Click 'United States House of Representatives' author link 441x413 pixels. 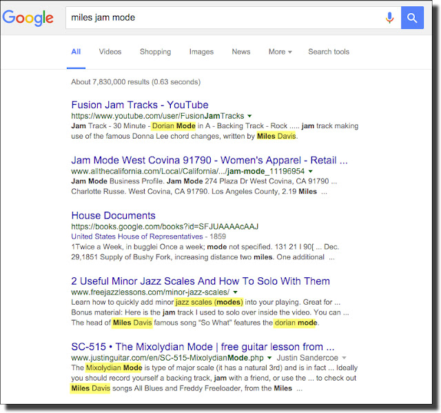coord(137,236)
